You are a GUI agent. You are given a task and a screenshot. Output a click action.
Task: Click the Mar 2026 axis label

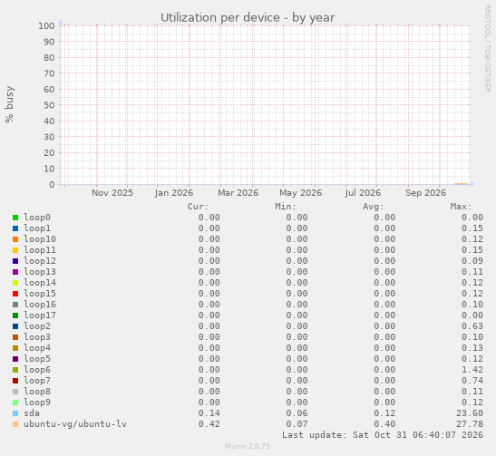pyautogui.click(x=238, y=193)
